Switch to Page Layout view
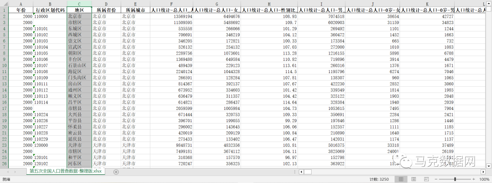 [x=413, y=179]
